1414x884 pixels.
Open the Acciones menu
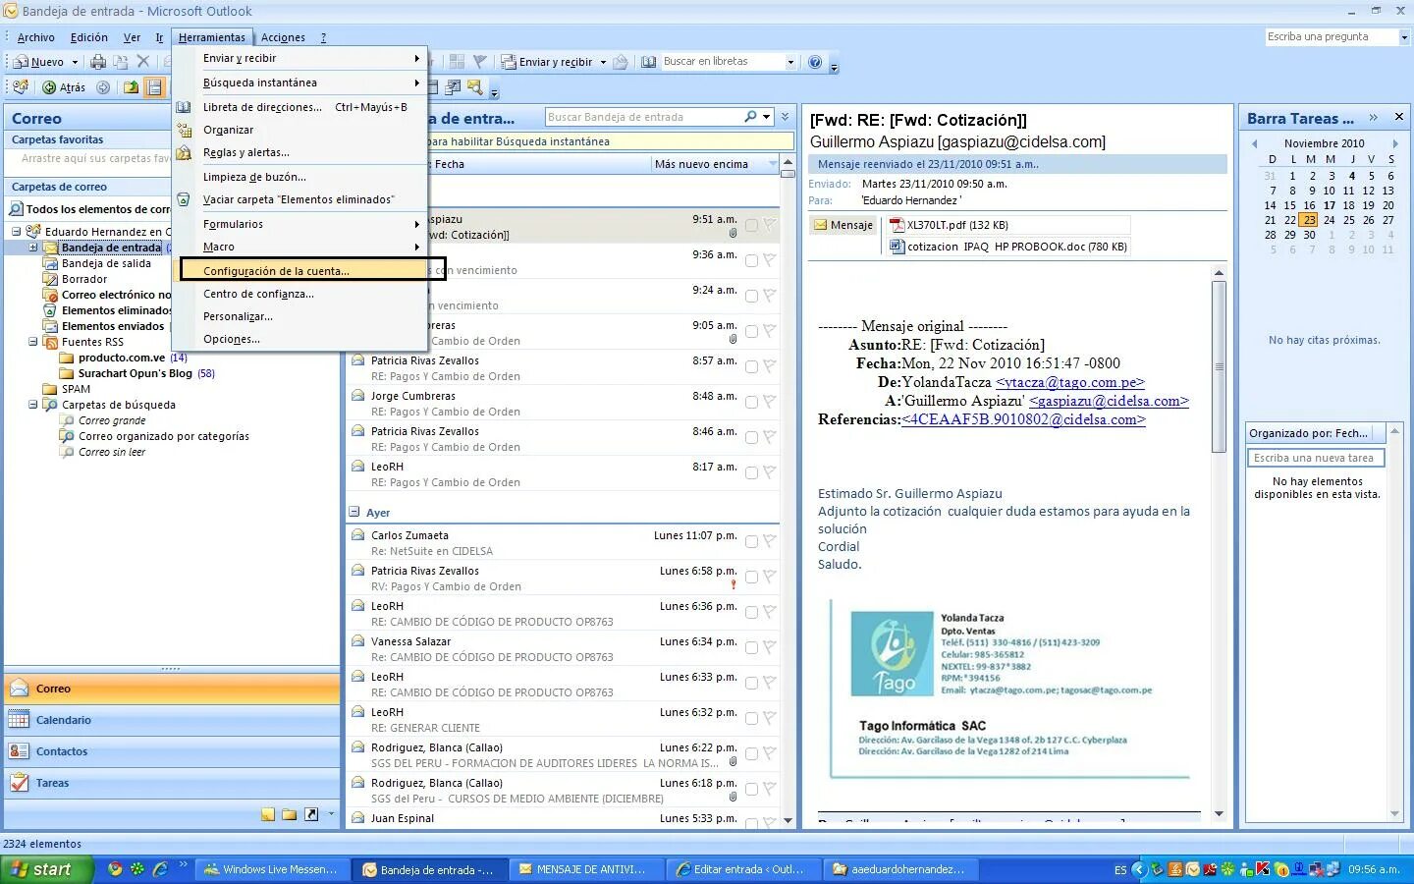pyautogui.click(x=283, y=37)
